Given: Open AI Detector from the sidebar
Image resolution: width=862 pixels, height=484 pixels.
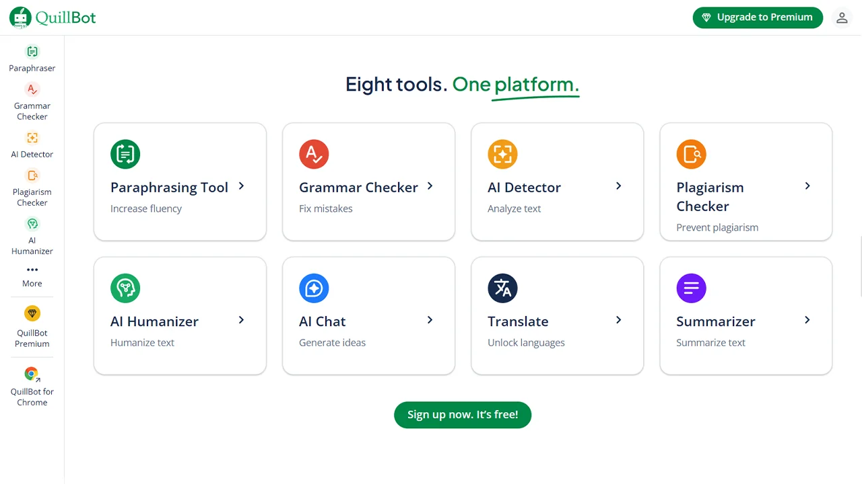Looking at the screenshot, I should [x=32, y=144].
